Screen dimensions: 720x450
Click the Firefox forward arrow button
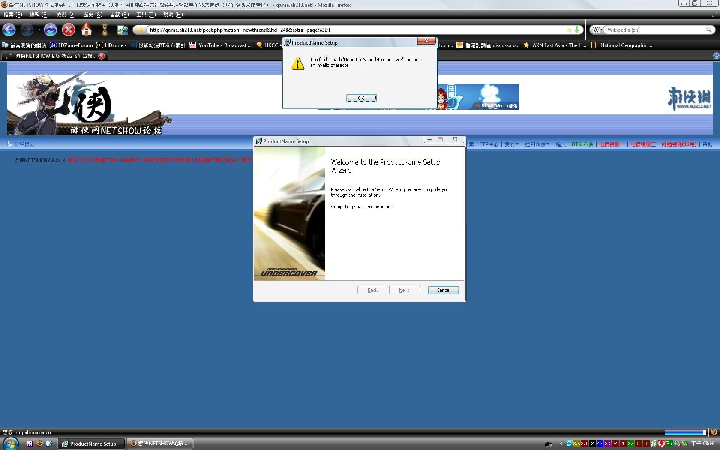pos(27,30)
